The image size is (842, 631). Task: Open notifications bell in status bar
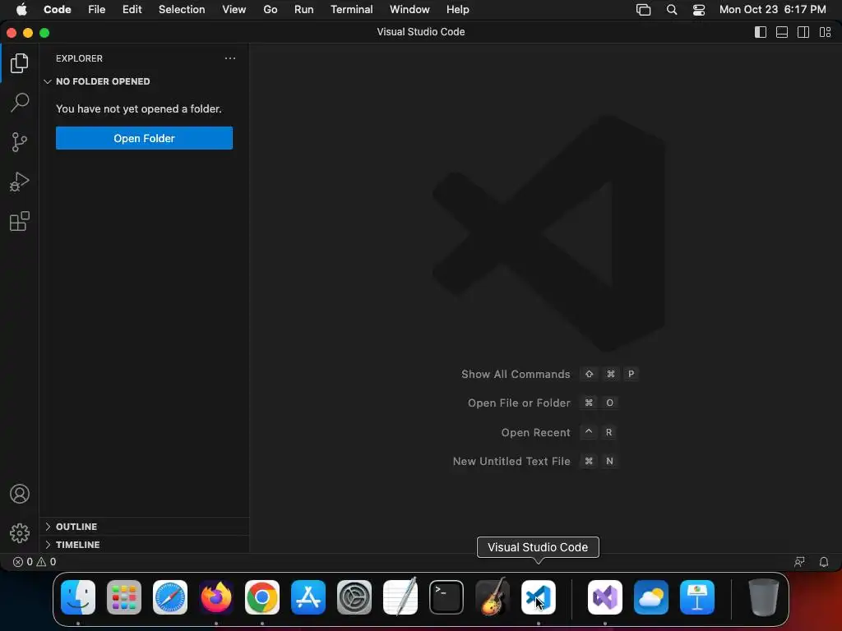pyautogui.click(x=824, y=562)
